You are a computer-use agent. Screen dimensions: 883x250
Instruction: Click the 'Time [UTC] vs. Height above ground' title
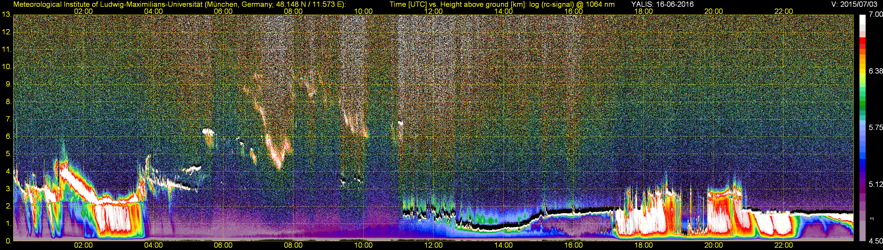pyautogui.click(x=502, y=4)
